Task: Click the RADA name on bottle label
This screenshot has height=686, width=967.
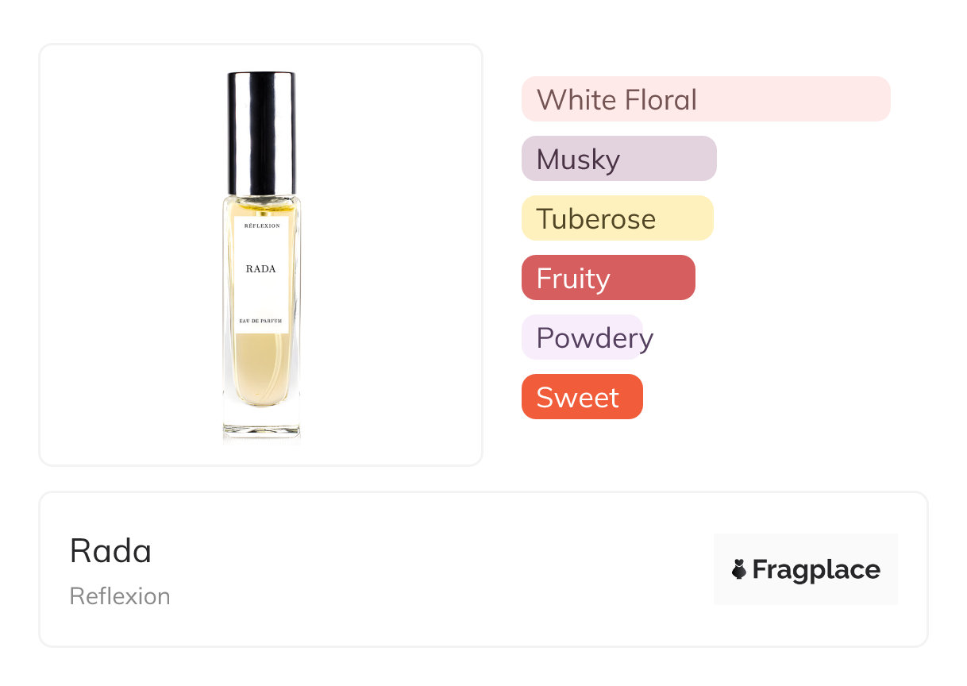Action: click(261, 269)
